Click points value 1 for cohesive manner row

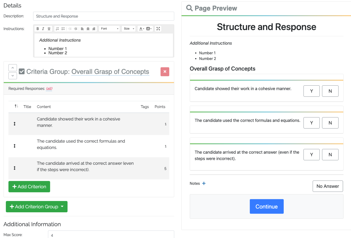click(166, 124)
